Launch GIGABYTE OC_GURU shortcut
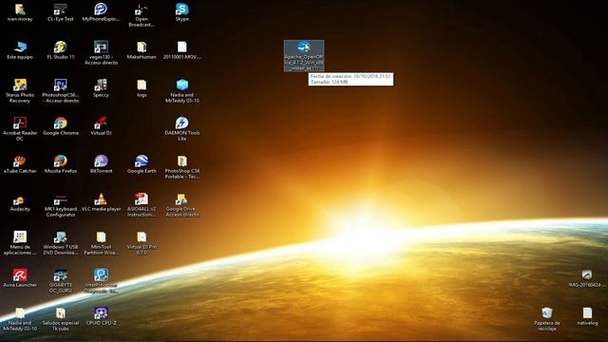 tap(61, 275)
